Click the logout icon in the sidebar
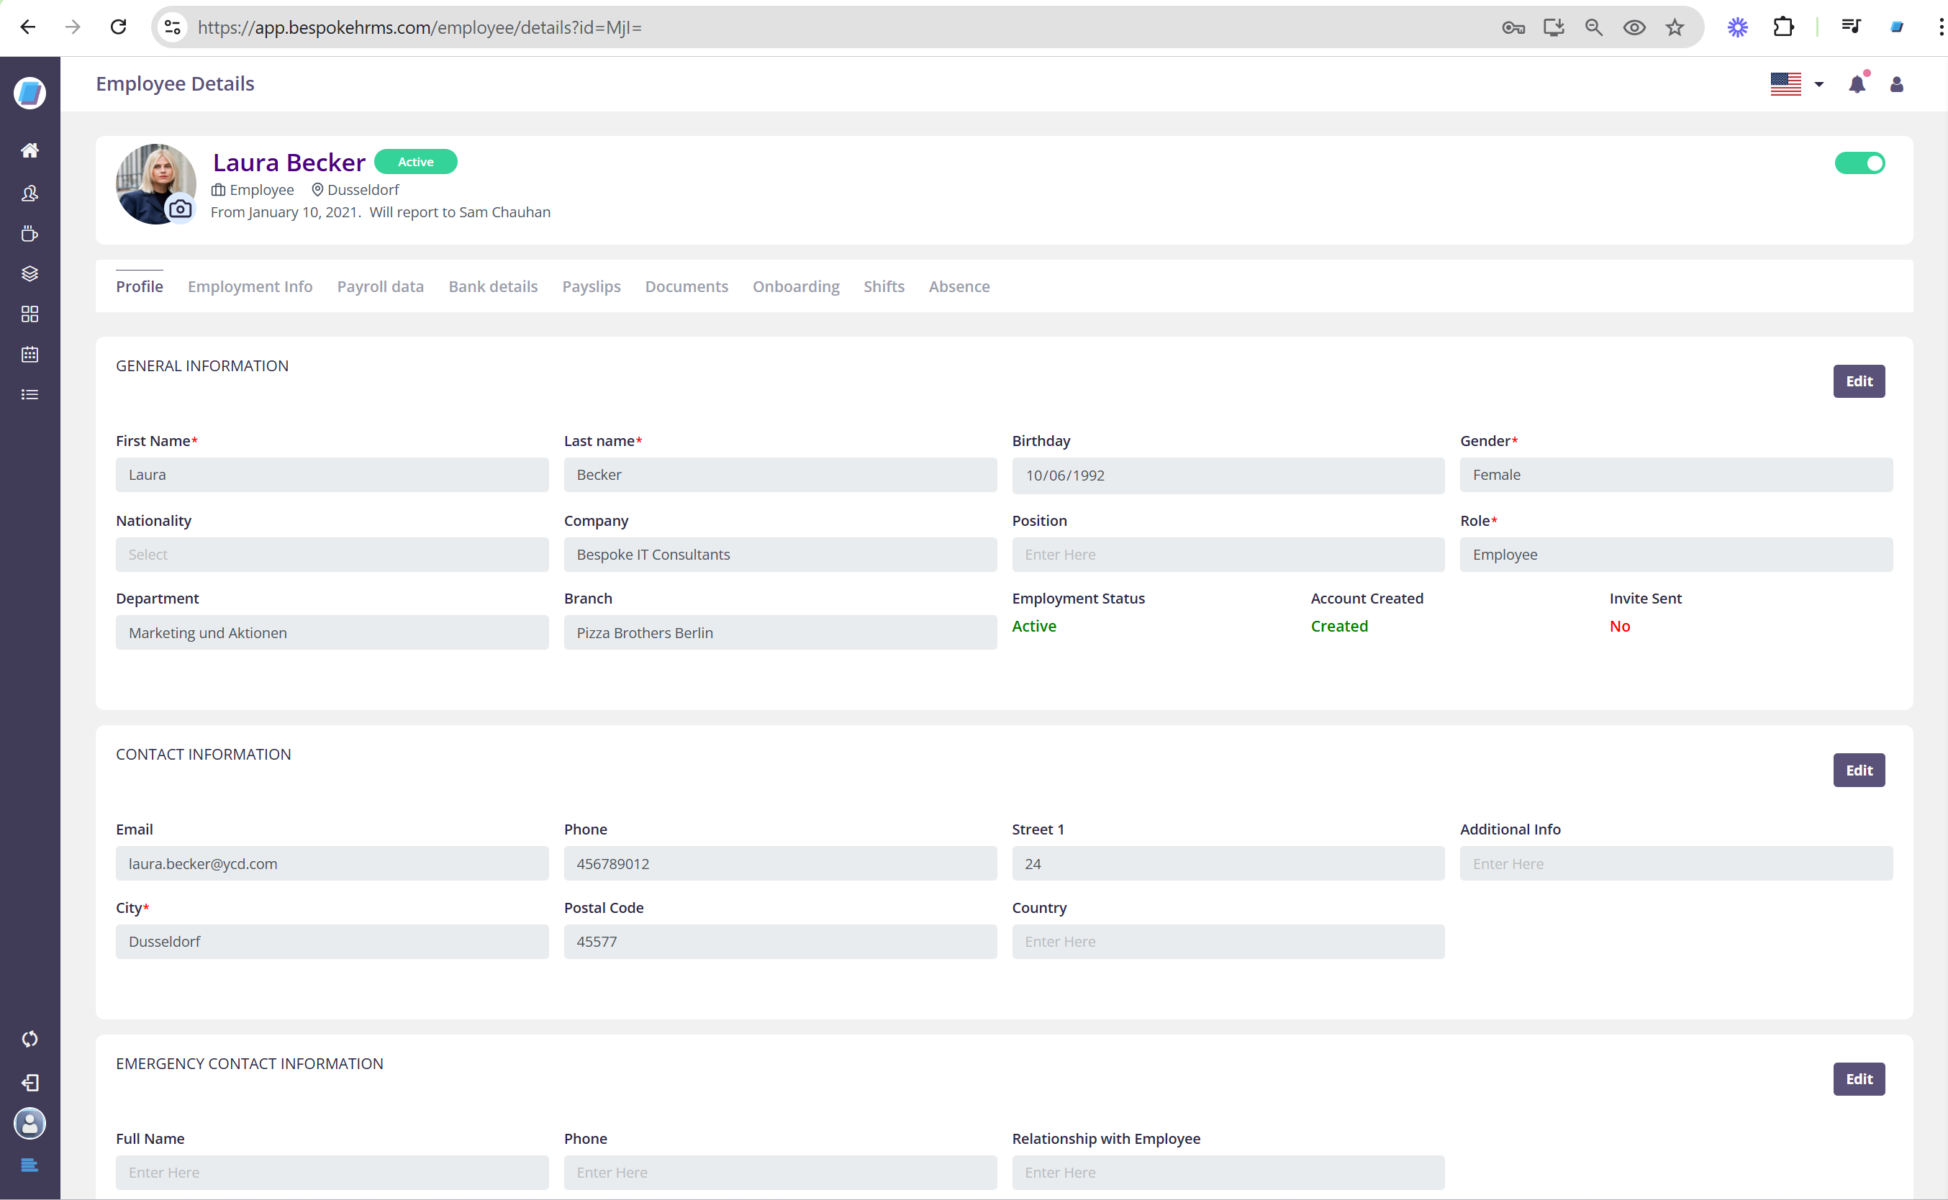 pyautogui.click(x=30, y=1082)
